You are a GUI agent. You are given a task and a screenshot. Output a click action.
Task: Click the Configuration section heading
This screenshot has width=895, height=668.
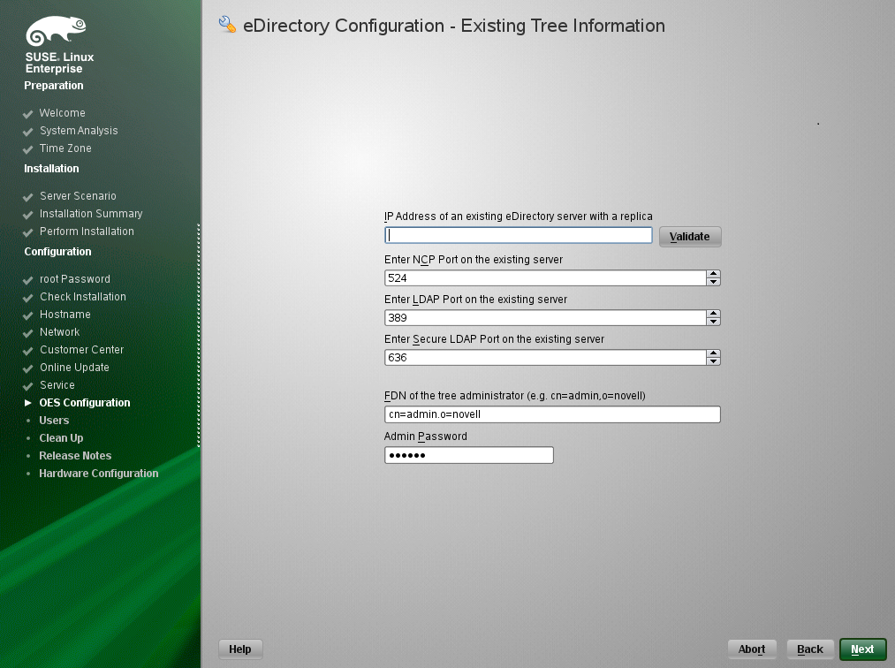tap(57, 252)
